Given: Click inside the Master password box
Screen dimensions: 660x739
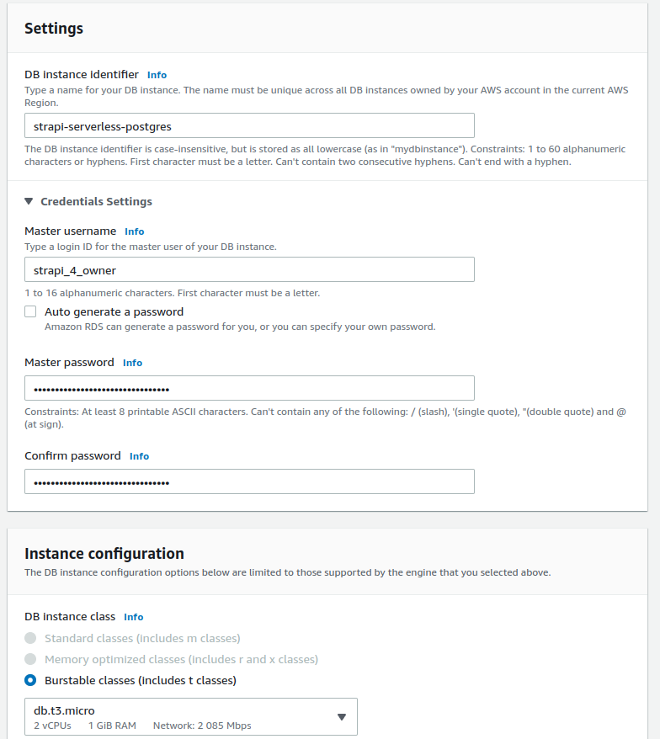Looking at the screenshot, I should pyautogui.click(x=249, y=388).
